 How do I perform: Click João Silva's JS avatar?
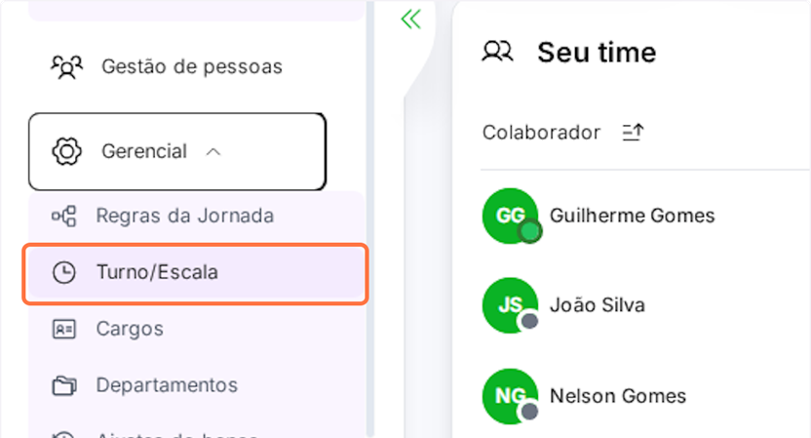tap(510, 305)
